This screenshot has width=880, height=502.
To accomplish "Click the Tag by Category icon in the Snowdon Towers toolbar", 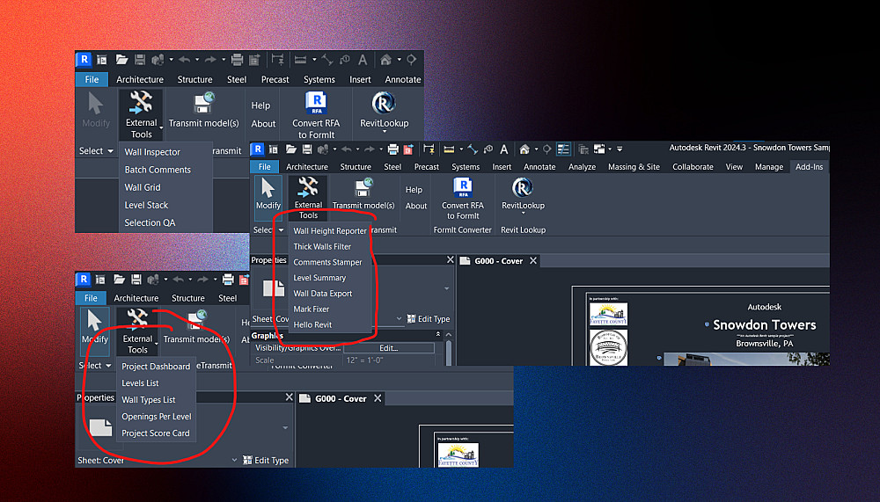I will (x=488, y=149).
